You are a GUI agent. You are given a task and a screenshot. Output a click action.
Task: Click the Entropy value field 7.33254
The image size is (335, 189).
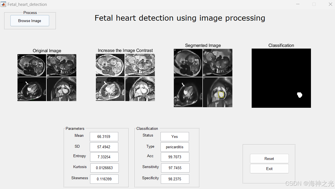pyautogui.click(x=104, y=157)
